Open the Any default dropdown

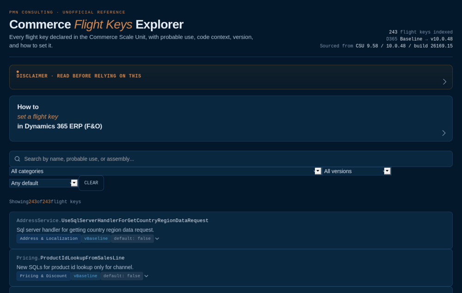coord(43,183)
